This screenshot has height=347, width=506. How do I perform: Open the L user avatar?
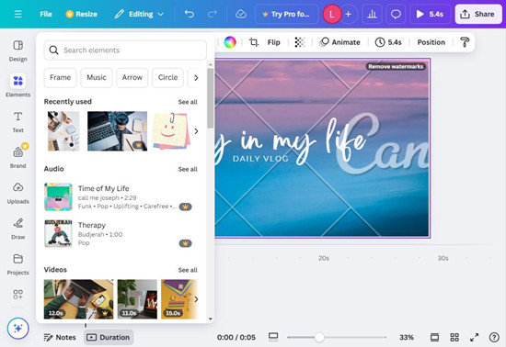(332, 14)
